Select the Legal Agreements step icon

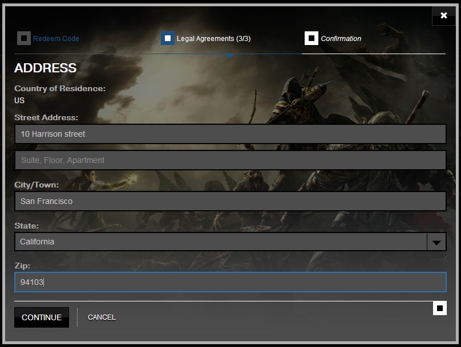point(168,38)
